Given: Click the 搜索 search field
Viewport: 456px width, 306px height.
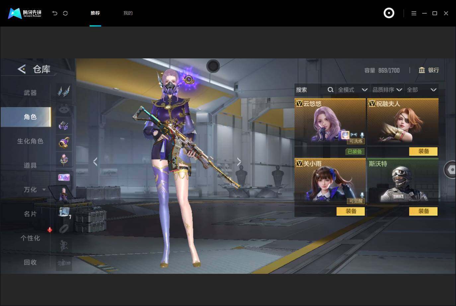Looking at the screenshot, I should pyautogui.click(x=310, y=90).
